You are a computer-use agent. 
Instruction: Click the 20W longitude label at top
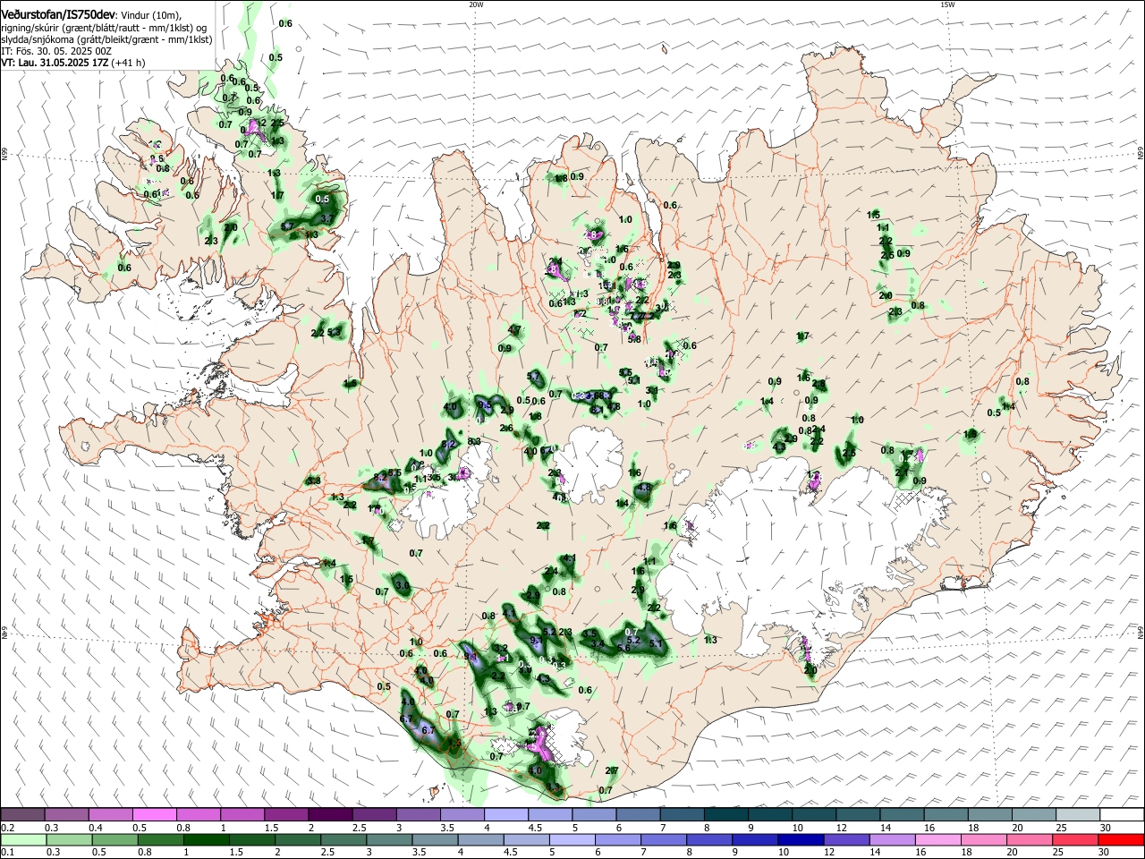(x=477, y=4)
